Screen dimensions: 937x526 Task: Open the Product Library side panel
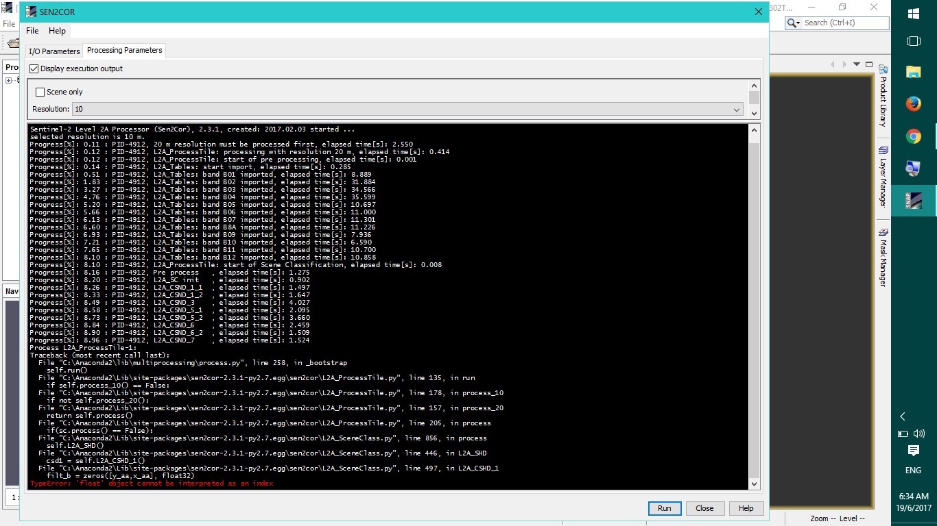883,96
